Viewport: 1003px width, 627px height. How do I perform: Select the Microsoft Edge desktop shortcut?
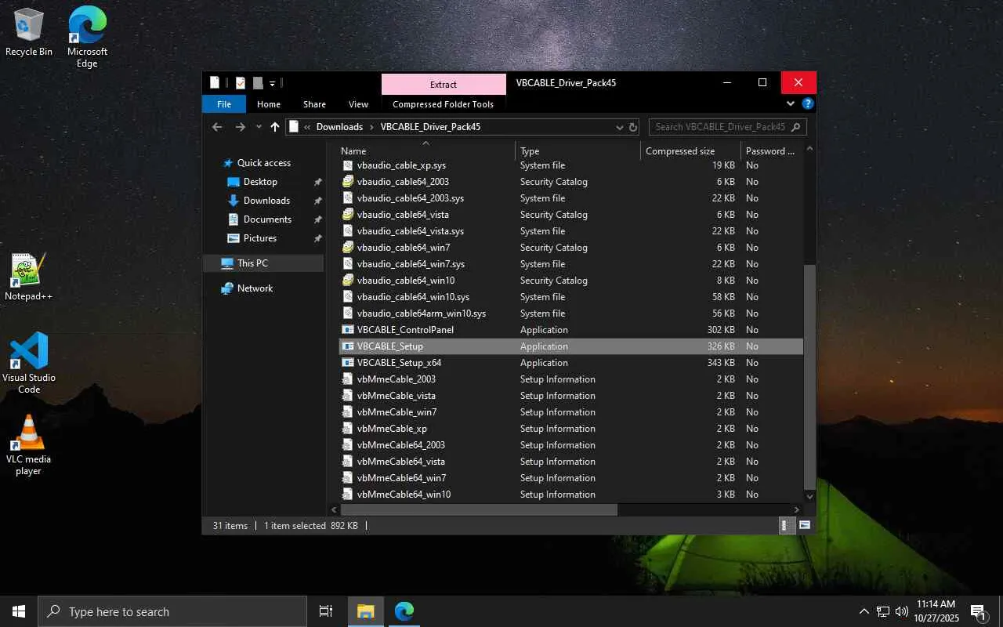(87, 38)
